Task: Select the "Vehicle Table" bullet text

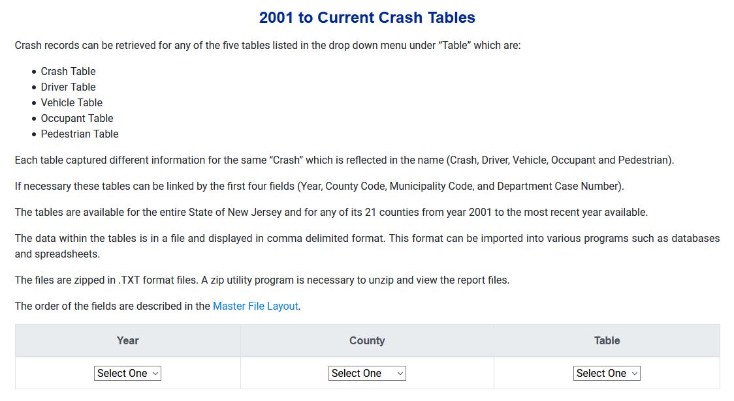Action: pyautogui.click(x=71, y=102)
